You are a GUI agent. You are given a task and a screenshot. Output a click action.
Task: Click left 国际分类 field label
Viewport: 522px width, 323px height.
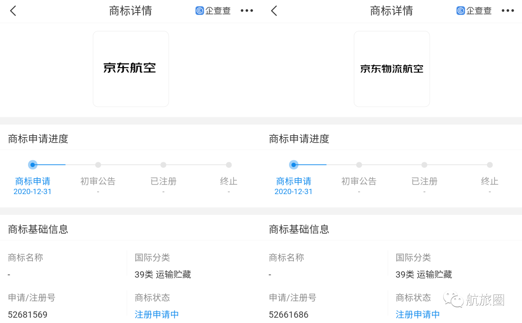pos(152,257)
